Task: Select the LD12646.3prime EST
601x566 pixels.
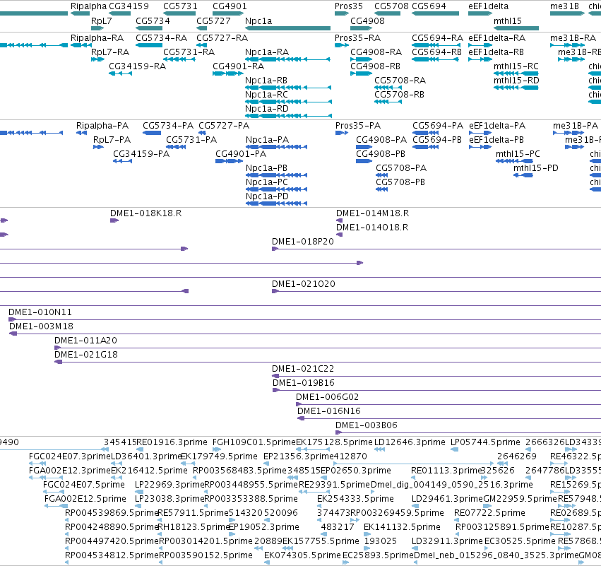Action: [379, 449]
